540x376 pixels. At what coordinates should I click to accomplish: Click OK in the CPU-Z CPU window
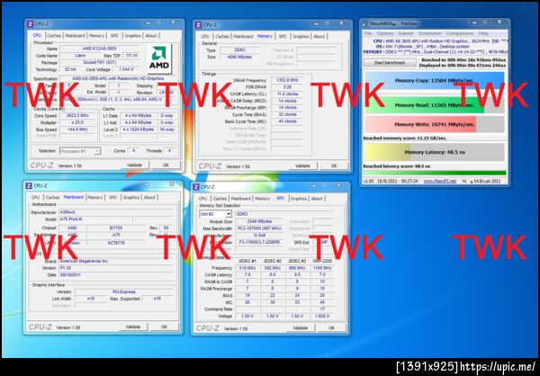[x=166, y=166]
